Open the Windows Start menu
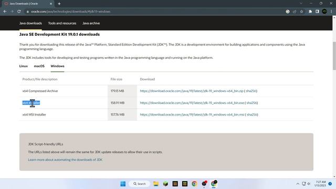Image resolution: width=336 pixels, height=189 pixels. point(123,184)
